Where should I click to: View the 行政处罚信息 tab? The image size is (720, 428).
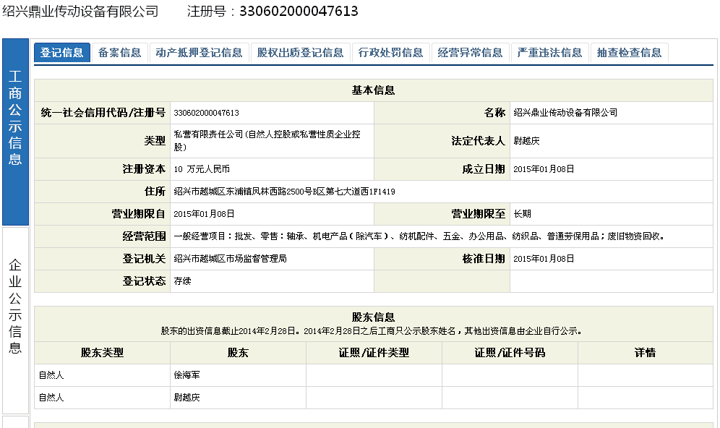click(391, 53)
